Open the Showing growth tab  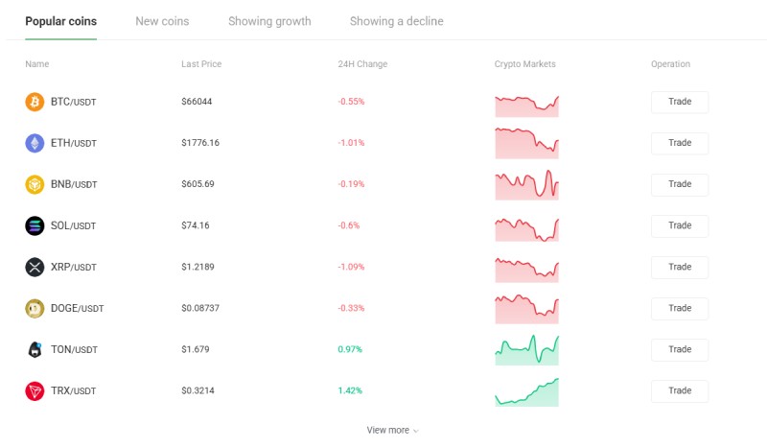pos(269,21)
